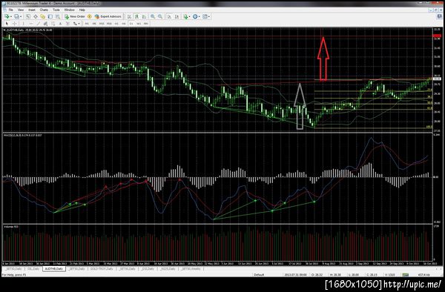
Task: Set timeframe to D1
Action: [131, 24]
